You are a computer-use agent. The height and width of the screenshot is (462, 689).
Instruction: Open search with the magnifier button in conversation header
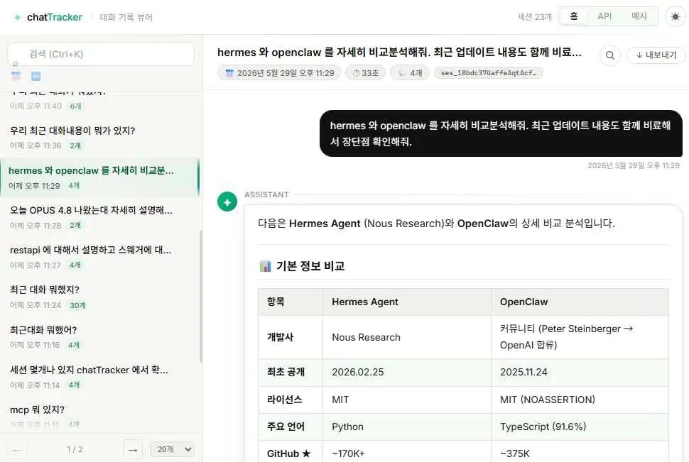[x=610, y=55]
